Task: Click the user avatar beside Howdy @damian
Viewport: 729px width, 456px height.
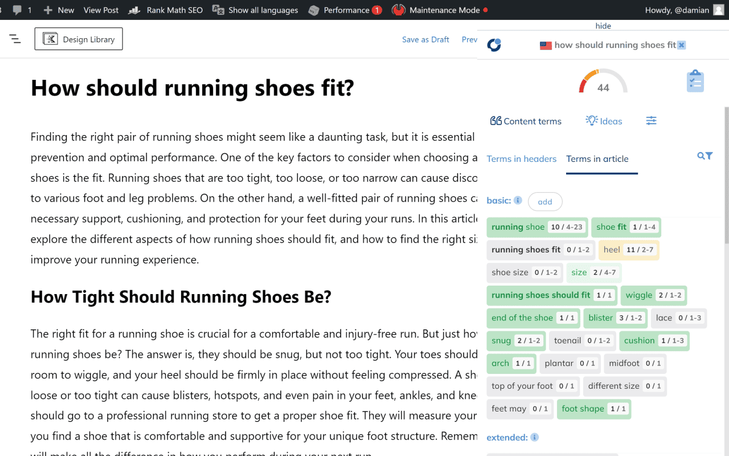Action: [x=718, y=10]
